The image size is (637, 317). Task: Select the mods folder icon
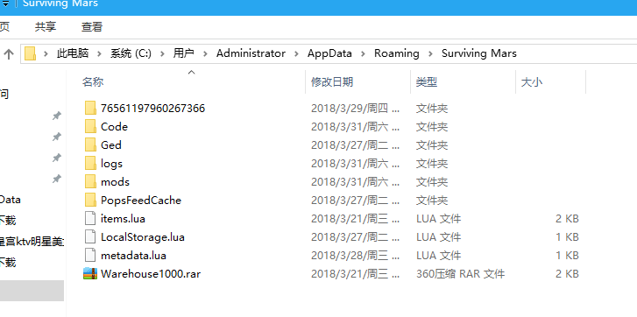point(90,181)
